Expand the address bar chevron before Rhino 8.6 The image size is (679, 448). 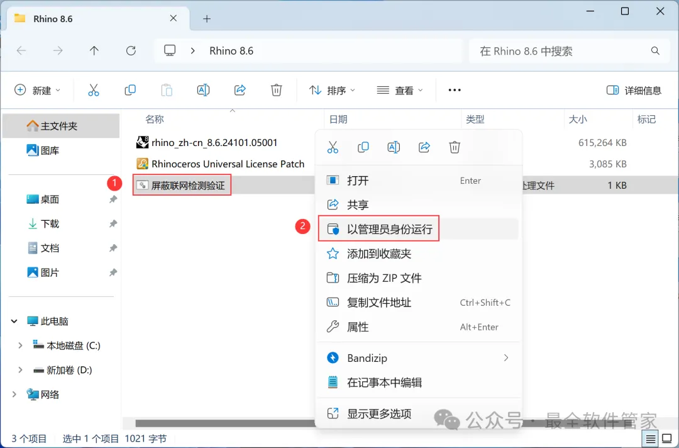pos(193,51)
